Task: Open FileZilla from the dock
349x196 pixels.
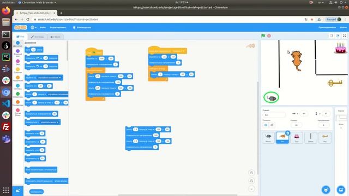Action: 6,127
